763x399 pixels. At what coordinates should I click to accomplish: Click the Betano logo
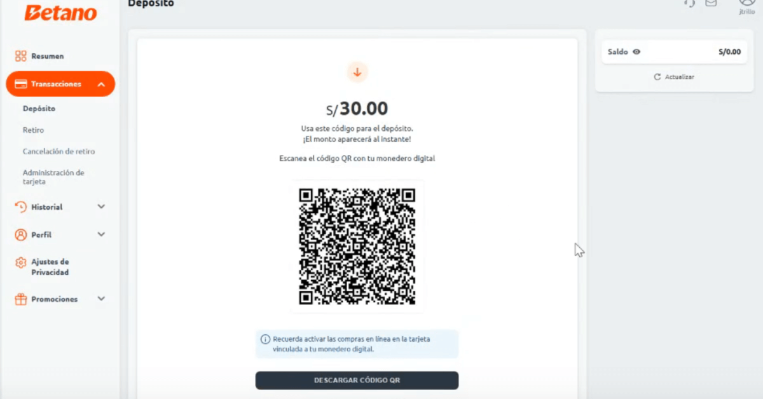[x=60, y=12]
